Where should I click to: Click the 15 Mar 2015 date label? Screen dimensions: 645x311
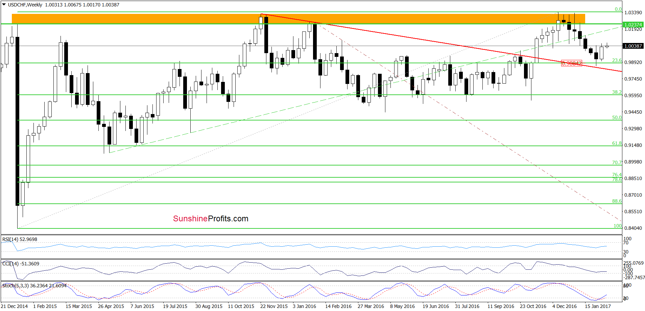pyautogui.click(x=79, y=306)
